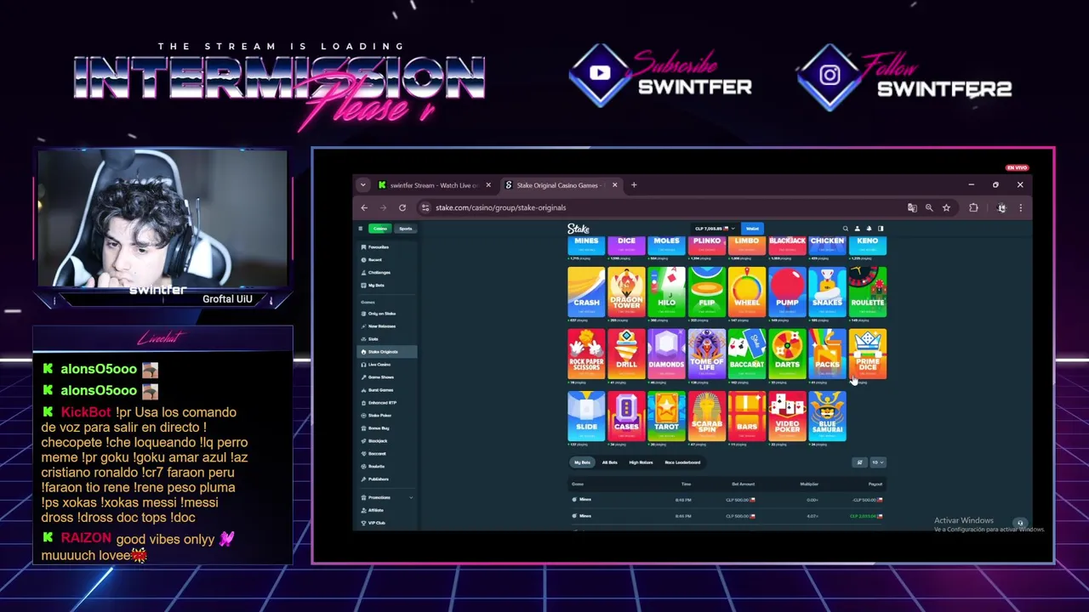Screen dimensions: 1089x612
Task: Open a new Chrome tab
Action: point(634,184)
